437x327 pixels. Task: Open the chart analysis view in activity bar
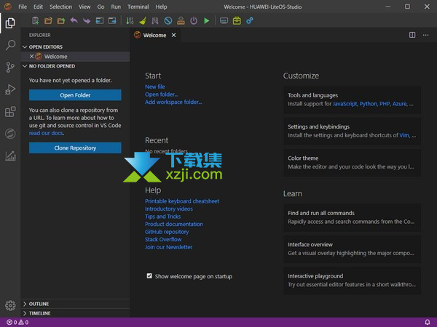tap(10, 156)
